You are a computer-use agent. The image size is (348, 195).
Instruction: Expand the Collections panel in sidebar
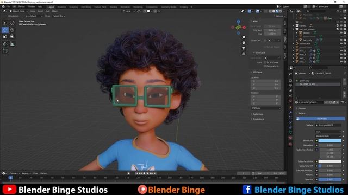coord(257,114)
